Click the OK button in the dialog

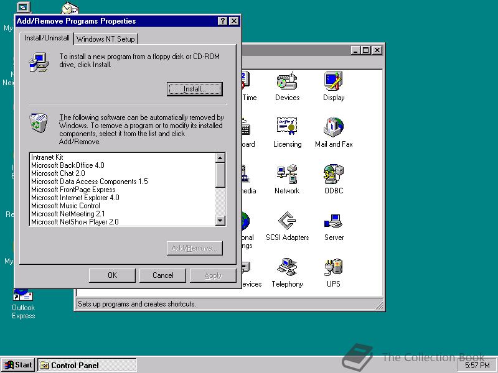[x=112, y=275]
